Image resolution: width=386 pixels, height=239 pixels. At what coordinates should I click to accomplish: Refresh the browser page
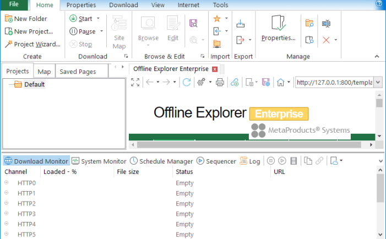pos(187,82)
